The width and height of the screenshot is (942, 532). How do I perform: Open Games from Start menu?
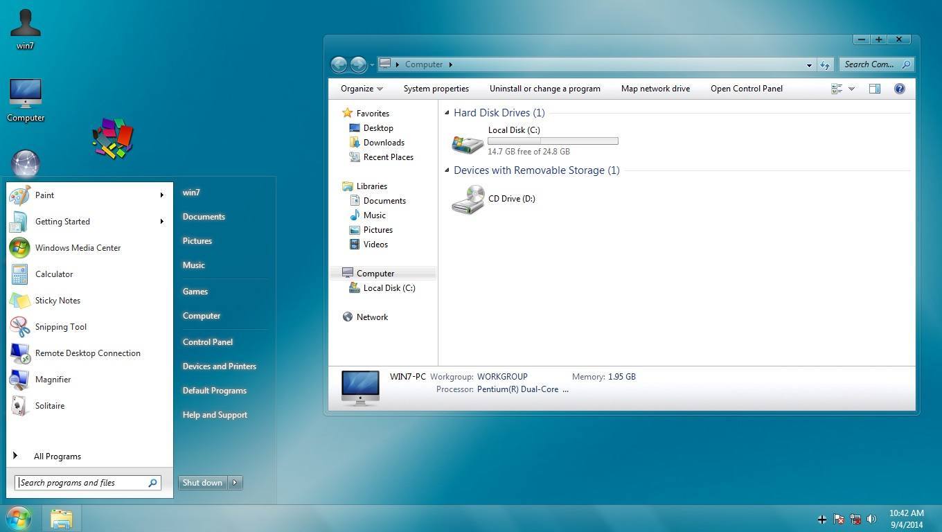pos(195,292)
